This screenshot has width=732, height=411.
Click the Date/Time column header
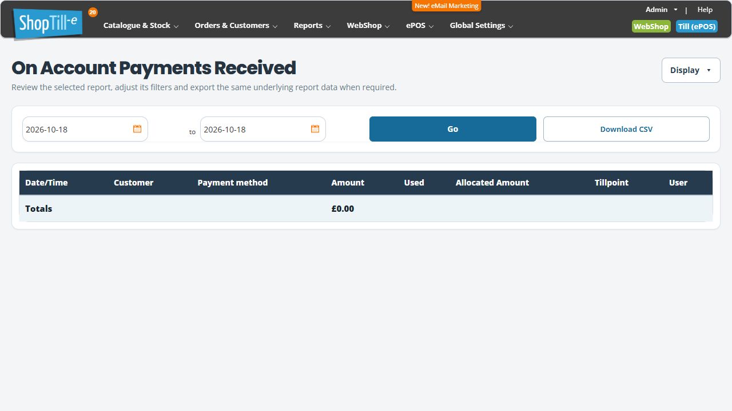(x=46, y=183)
